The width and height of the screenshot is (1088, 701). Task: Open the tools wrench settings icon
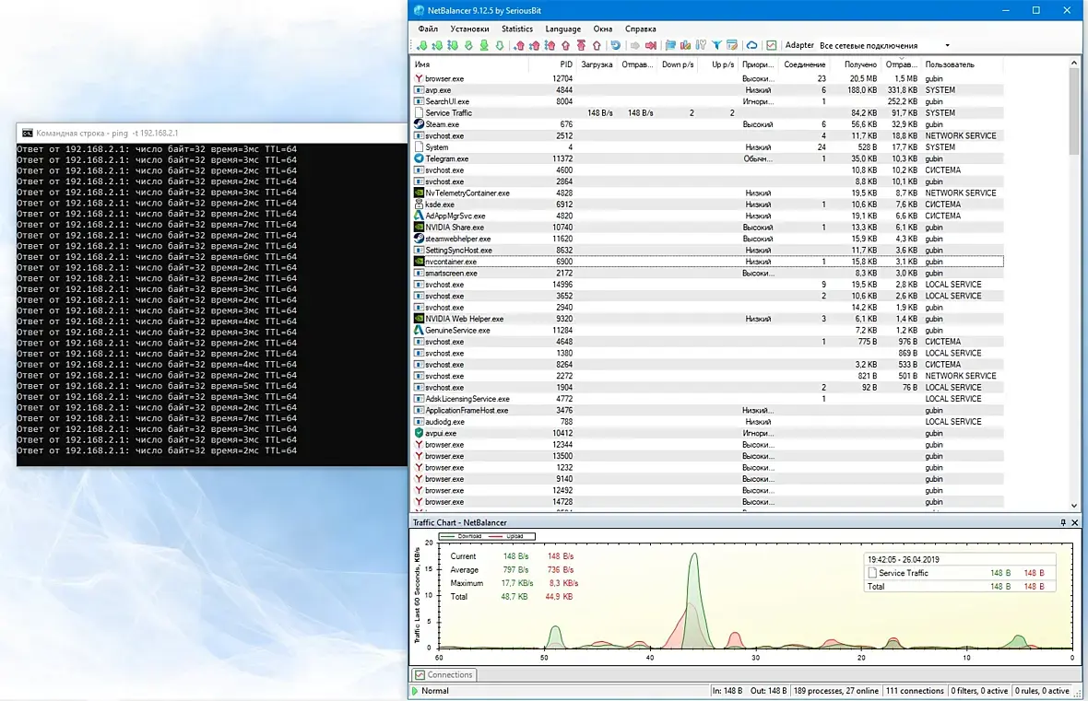point(701,46)
